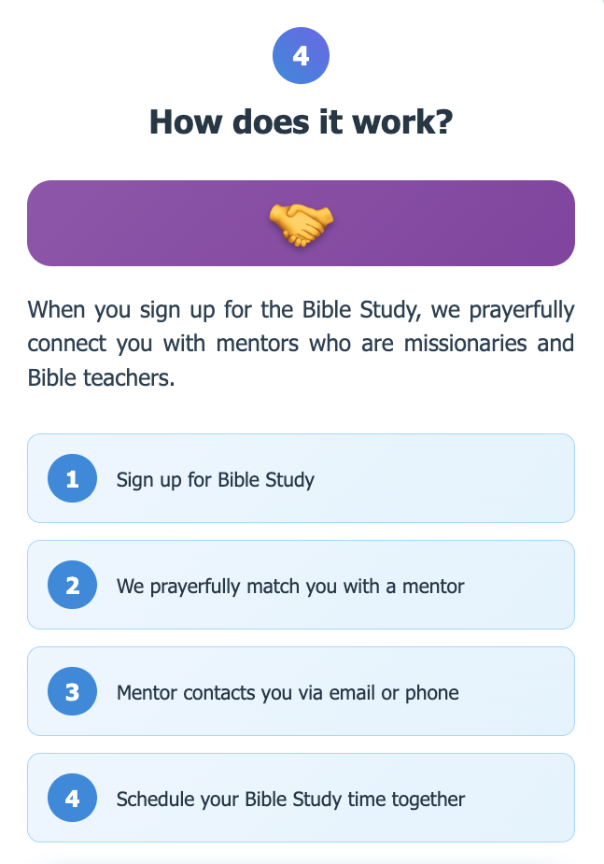Image resolution: width=604 pixels, height=864 pixels.
Task: Click the word "missionaries and" line ending "and"
Action: pyautogui.click(x=555, y=344)
